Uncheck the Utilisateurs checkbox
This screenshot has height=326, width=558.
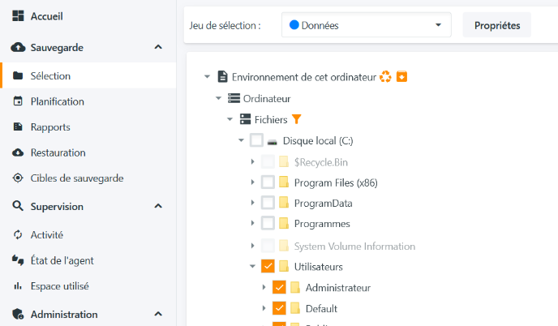[268, 266]
